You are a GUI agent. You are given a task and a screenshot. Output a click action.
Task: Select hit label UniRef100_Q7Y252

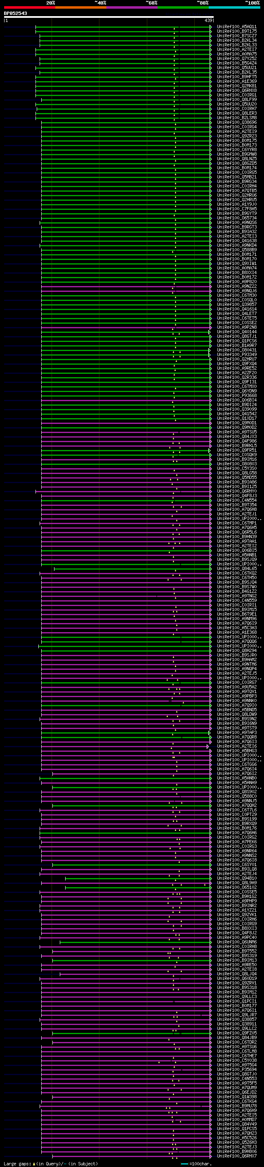[236, 58]
